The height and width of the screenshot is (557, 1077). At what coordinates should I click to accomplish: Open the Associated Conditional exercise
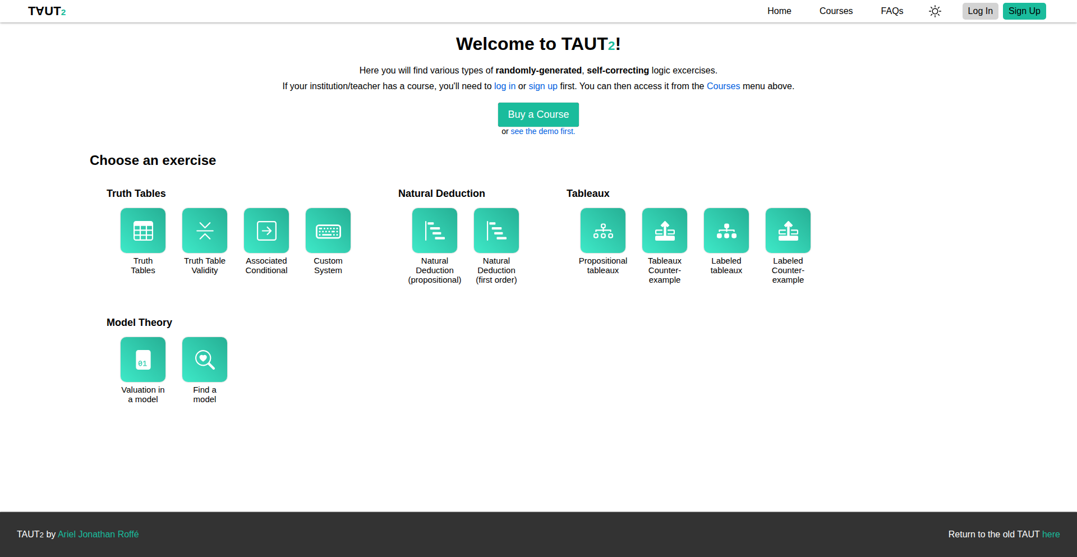coord(266,231)
